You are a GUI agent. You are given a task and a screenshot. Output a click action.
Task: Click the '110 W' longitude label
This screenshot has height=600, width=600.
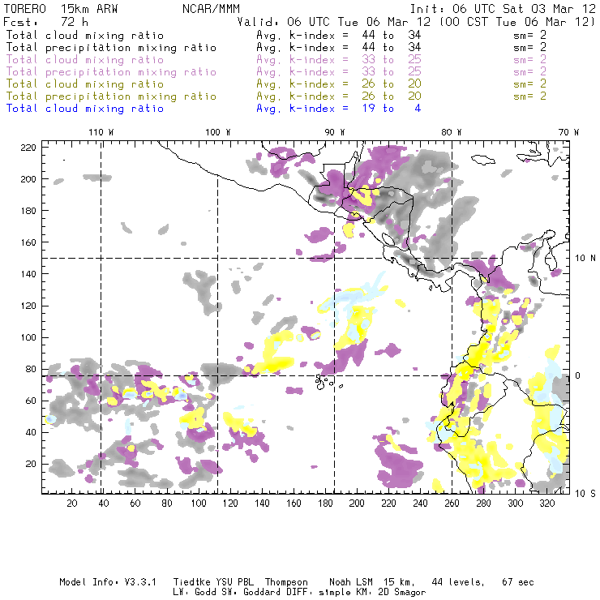point(101,132)
